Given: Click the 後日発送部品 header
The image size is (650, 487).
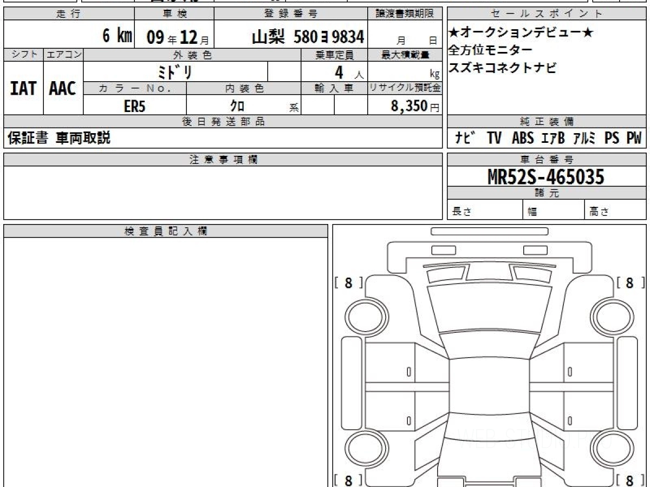Looking at the screenshot, I should [x=223, y=122].
